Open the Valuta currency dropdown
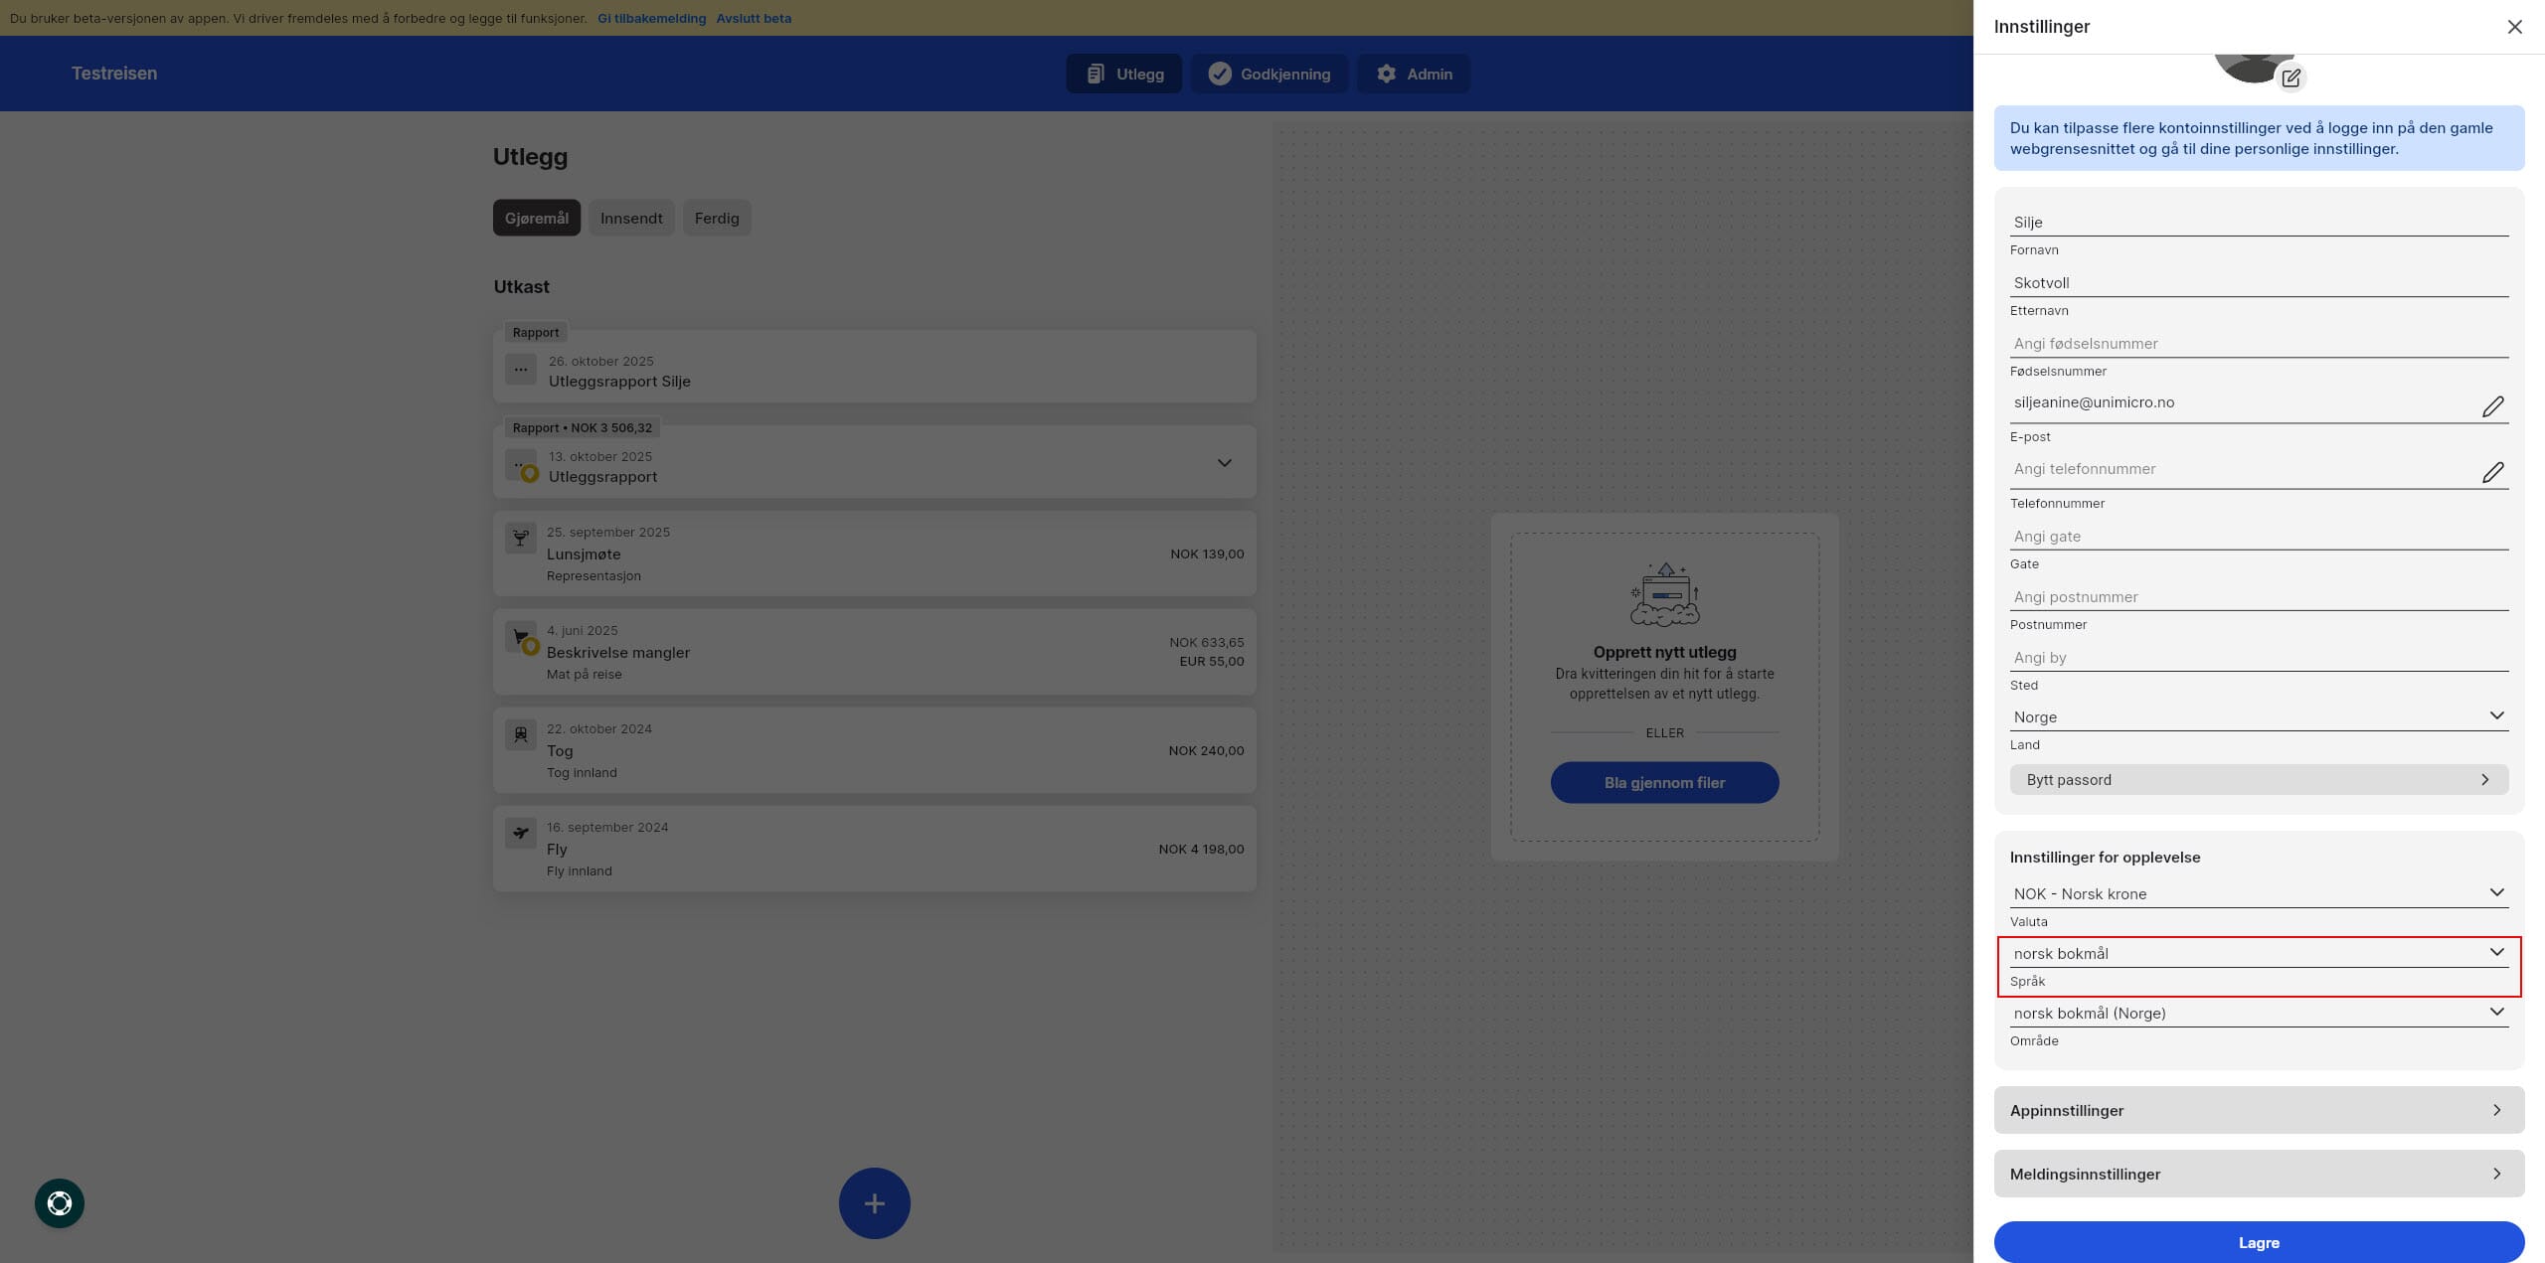This screenshot has width=2545, height=1263. [x=2258, y=893]
